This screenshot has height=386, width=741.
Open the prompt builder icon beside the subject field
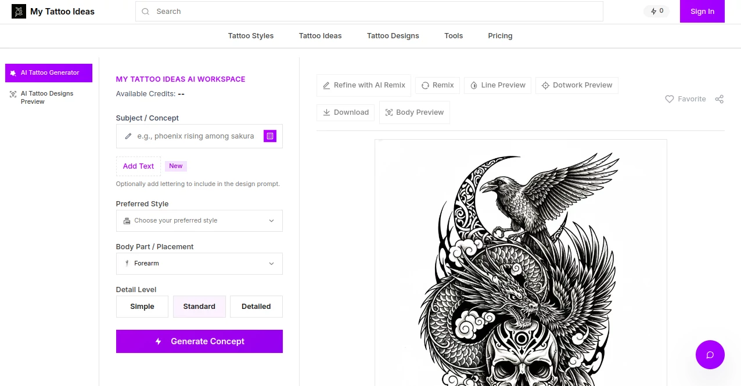point(269,136)
